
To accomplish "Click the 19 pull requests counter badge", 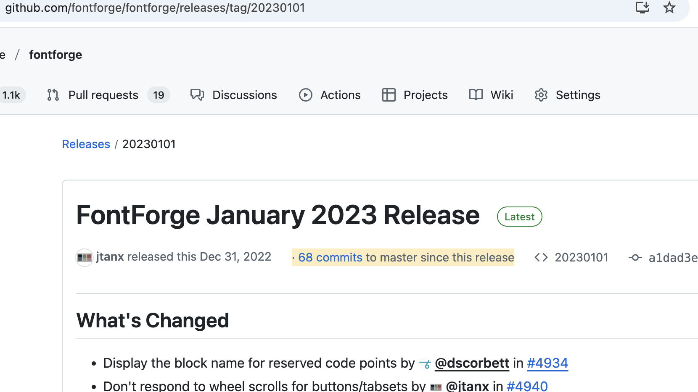I will click(159, 95).
